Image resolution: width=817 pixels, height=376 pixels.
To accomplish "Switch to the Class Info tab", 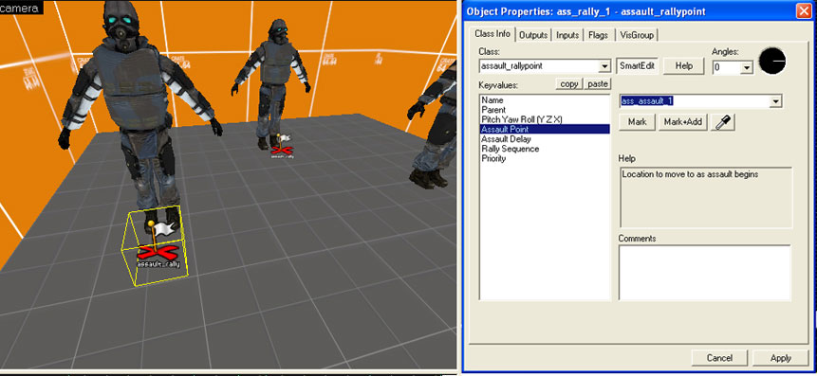I will click(x=492, y=34).
